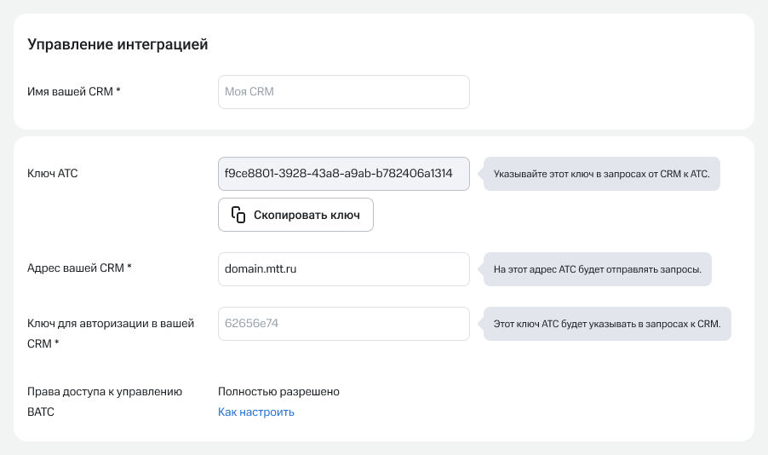The width and height of the screenshot is (768, 455).
Task: Click the asterisk after the authorization key label
Action: (x=56, y=343)
